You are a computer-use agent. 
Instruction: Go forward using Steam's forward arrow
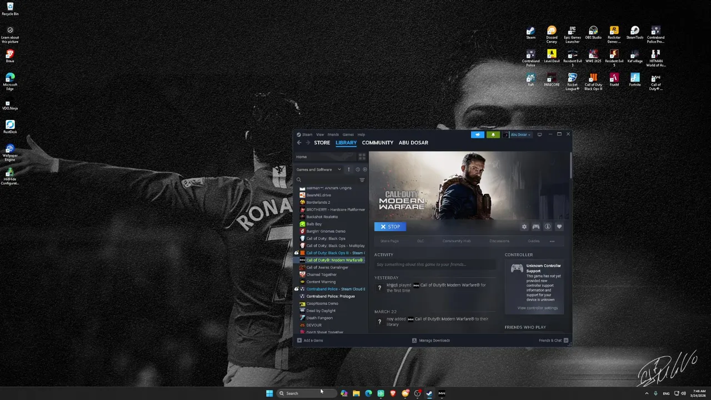(x=307, y=143)
